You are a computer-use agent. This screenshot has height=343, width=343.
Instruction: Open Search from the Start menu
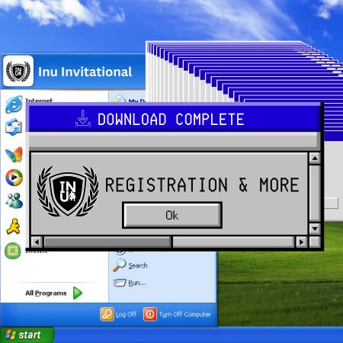point(130,265)
